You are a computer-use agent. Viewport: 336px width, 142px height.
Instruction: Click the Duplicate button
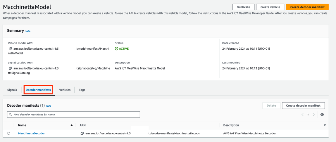click(x=243, y=7)
